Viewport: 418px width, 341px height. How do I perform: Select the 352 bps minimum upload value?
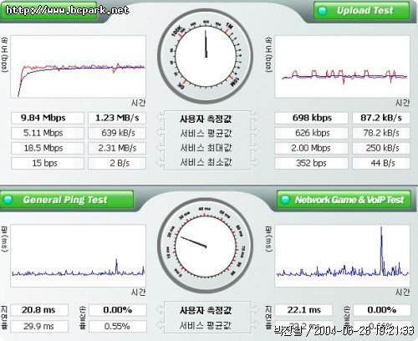coord(311,163)
